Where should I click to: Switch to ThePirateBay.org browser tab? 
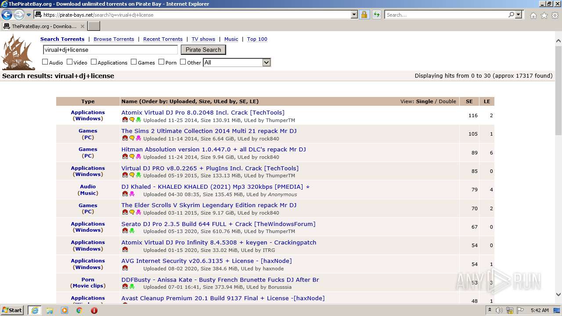click(x=44, y=26)
